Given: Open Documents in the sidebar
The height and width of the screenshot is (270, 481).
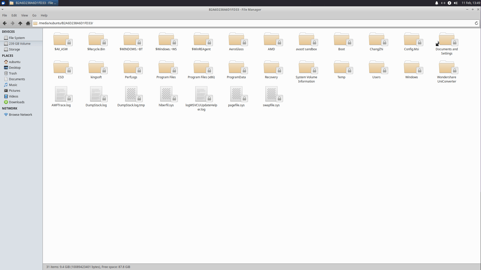Looking at the screenshot, I should pos(21,79).
